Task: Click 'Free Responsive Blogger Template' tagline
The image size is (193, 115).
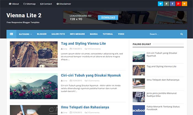Action: coord(23,22)
